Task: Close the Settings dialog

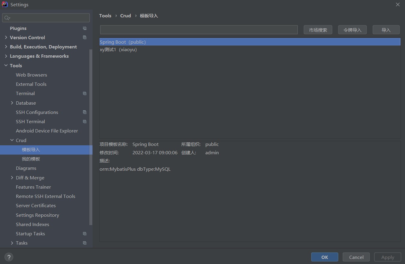Action: click(x=398, y=4)
